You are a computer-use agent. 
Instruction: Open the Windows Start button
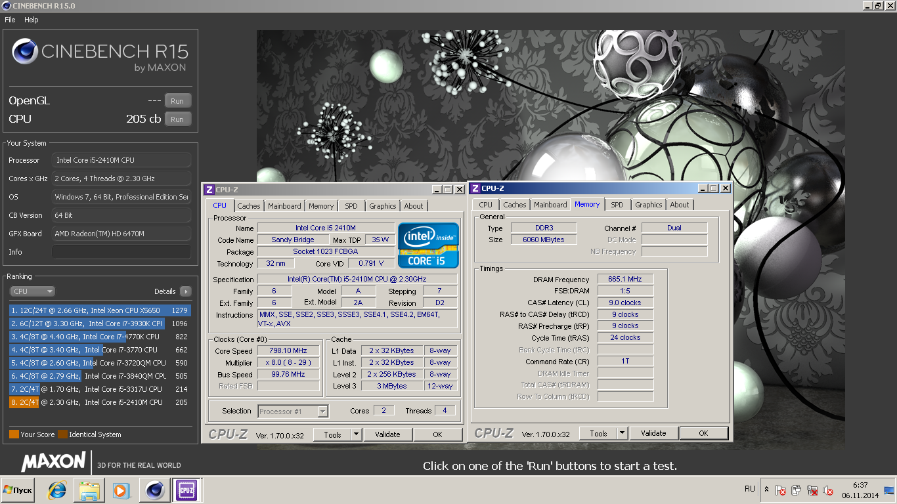coord(18,490)
